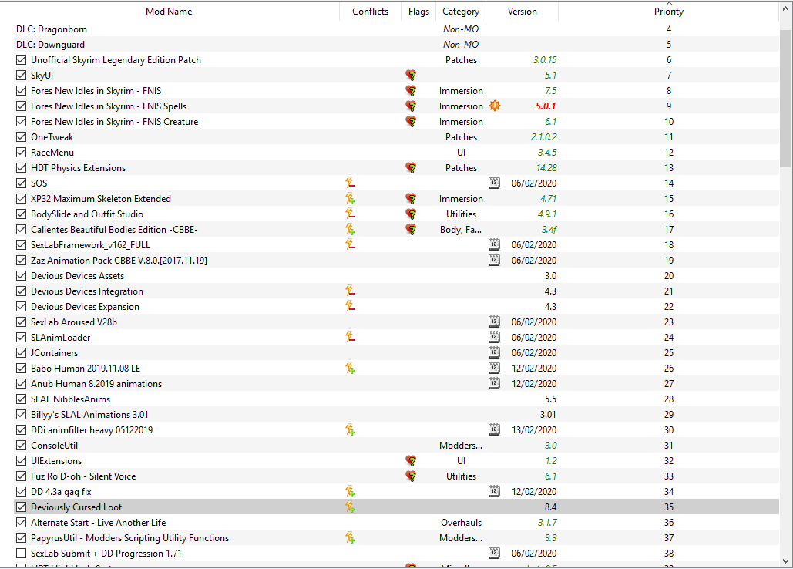Toggle the SkyUI mod checkbox
The image size is (793, 569).
pyautogui.click(x=22, y=76)
